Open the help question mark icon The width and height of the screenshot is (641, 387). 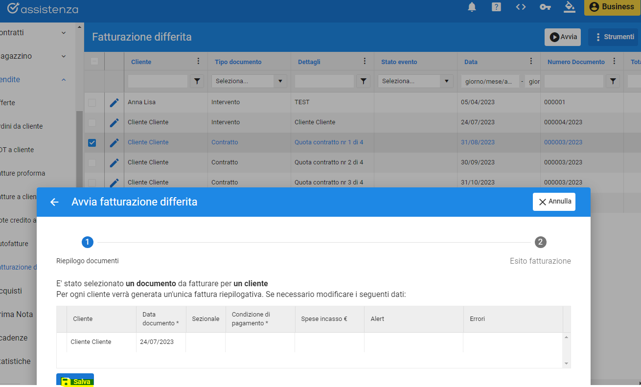[496, 7]
